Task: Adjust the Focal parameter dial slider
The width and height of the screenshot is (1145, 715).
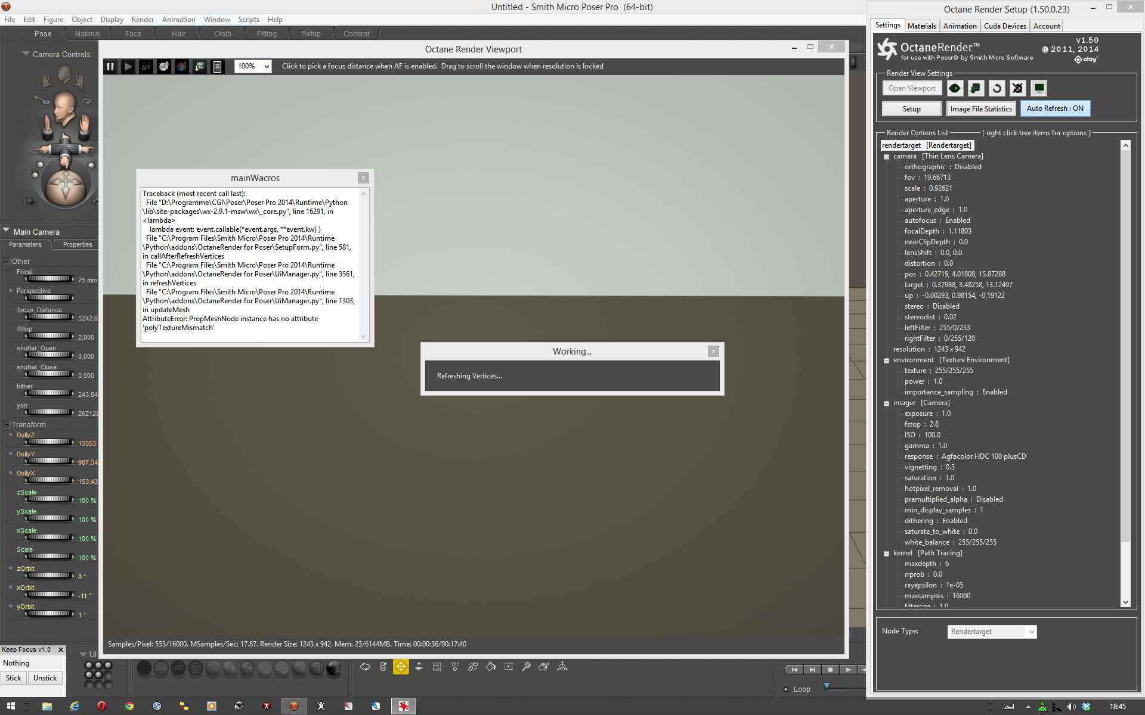Action: (x=49, y=279)
